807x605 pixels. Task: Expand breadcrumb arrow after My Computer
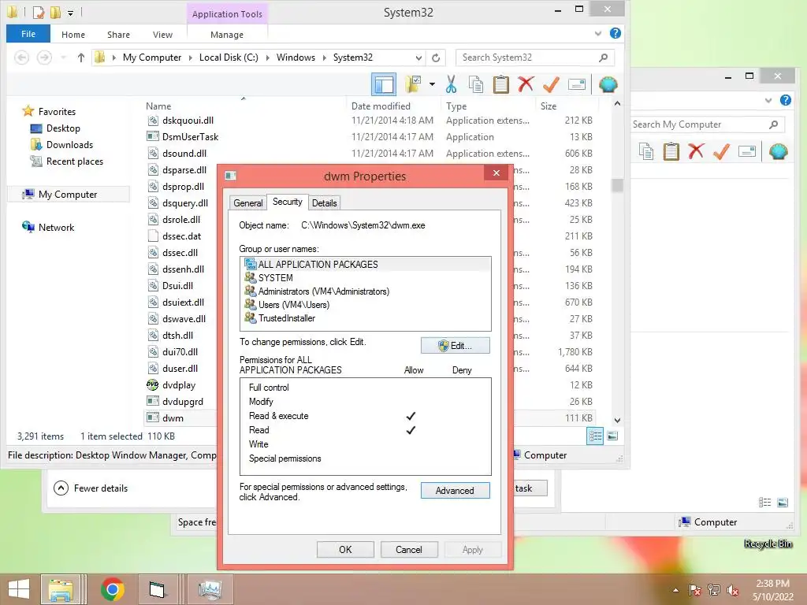(x=191, y=58)
